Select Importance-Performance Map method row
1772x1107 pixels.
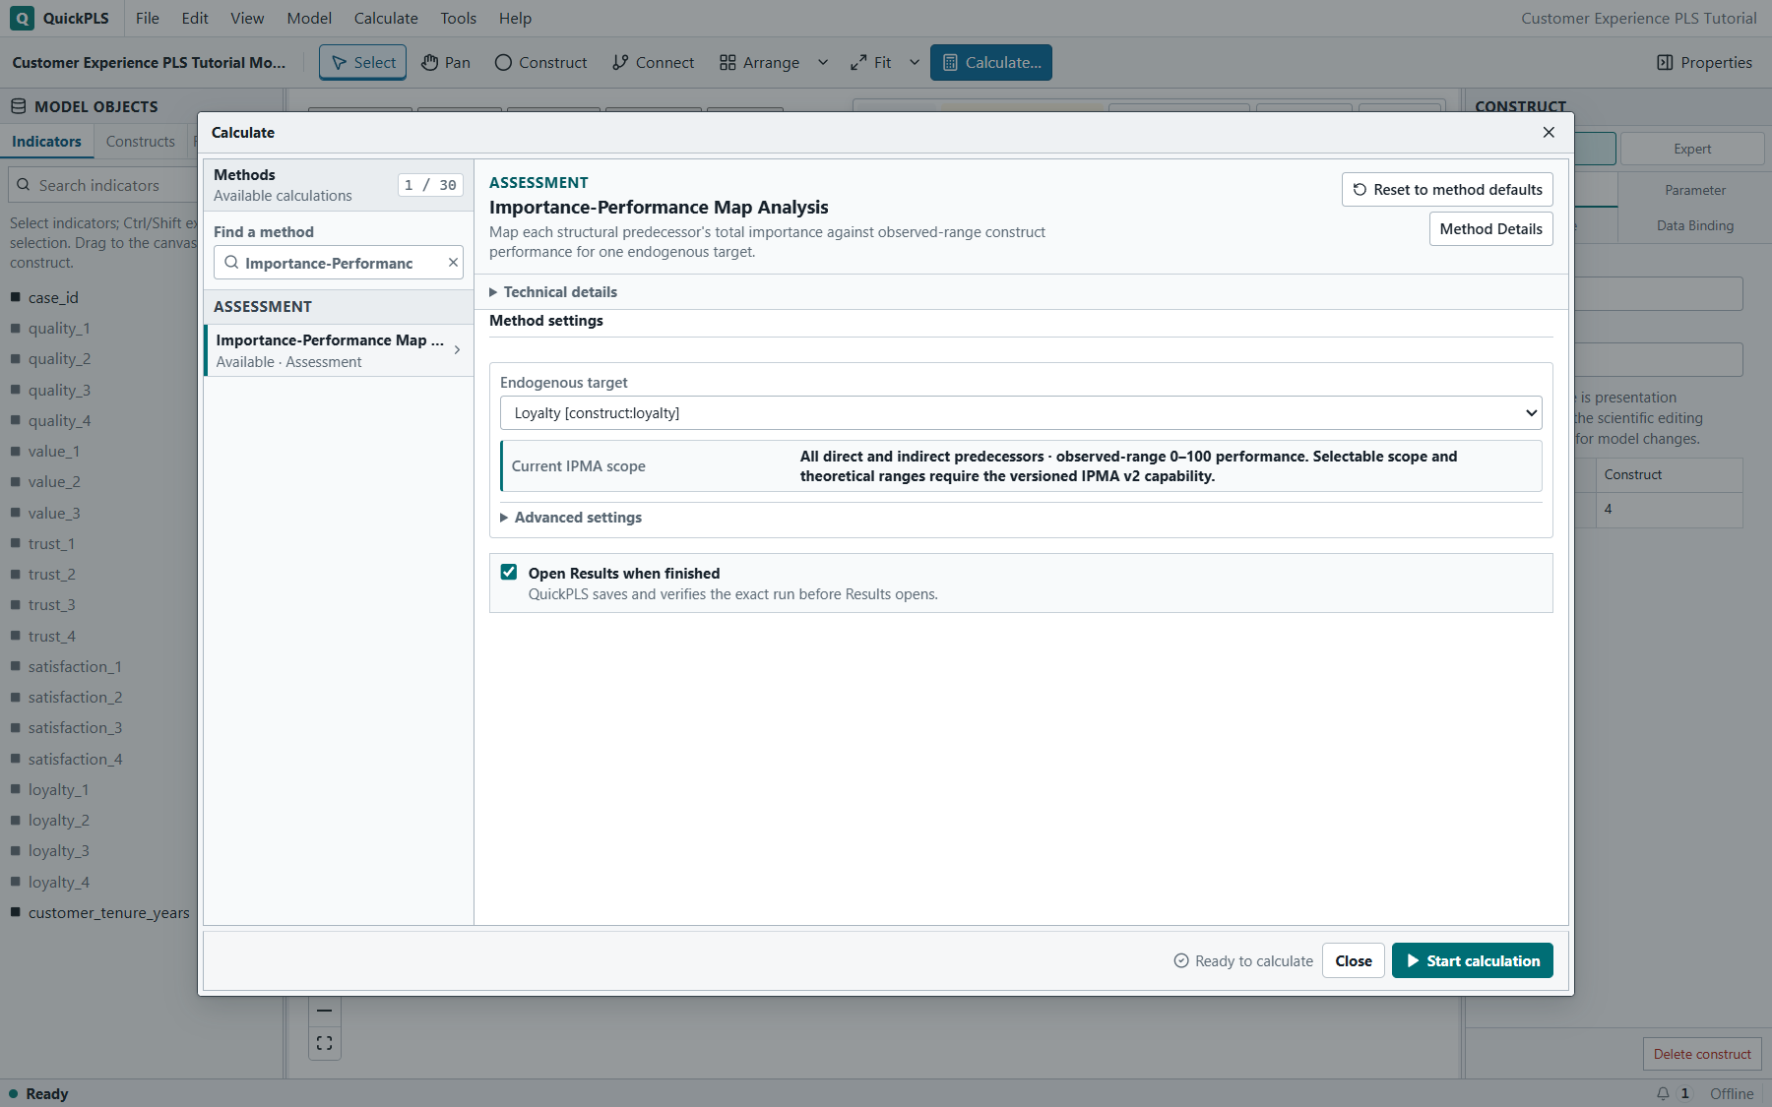pos(339,350)
